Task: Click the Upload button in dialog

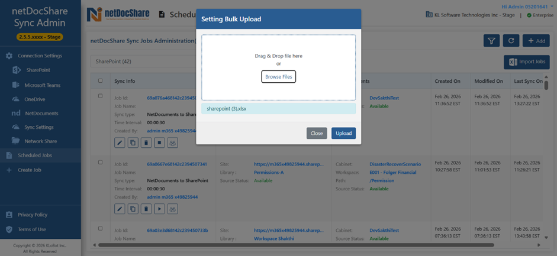Action: click(343, 133)
